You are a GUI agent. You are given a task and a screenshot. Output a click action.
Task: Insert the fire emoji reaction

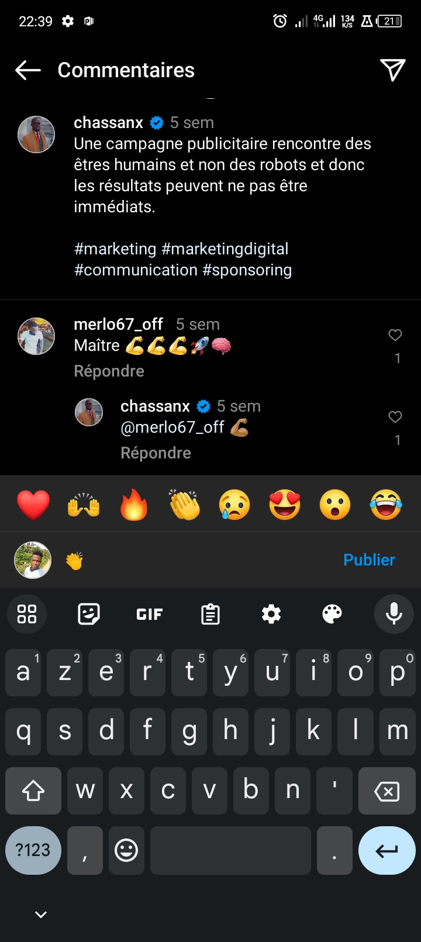coord(134,504)
